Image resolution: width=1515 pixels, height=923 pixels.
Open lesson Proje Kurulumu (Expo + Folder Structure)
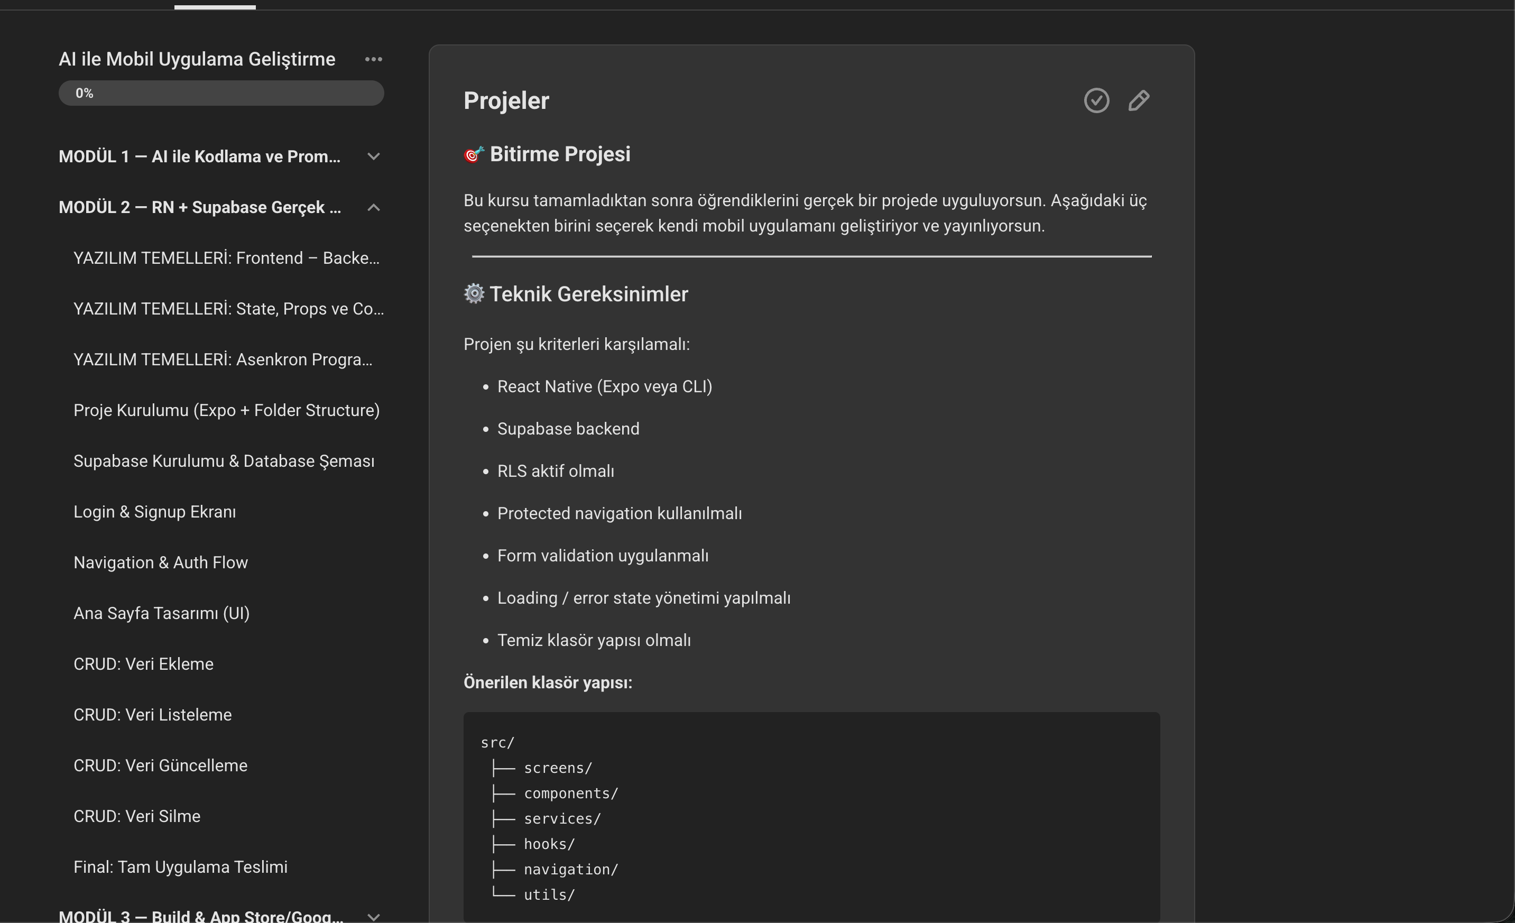tap(226, 410)
